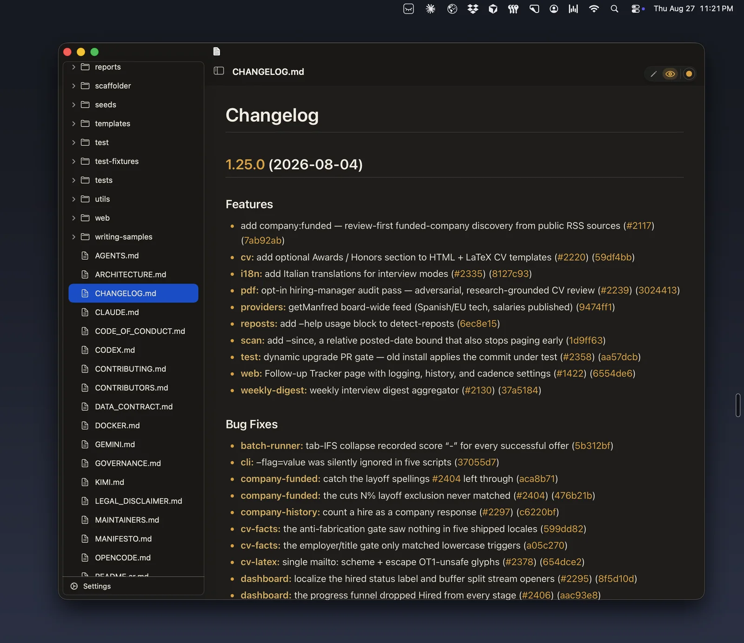Expand the scaffolder folder
744x643 pixels.
coord(73,86)
